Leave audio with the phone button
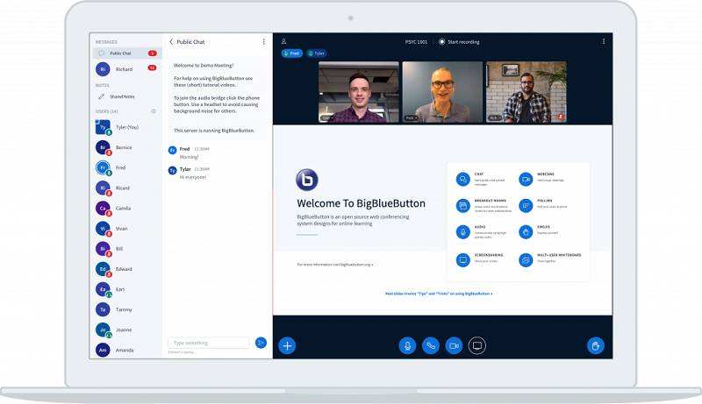The width and height of the screenshot is (702, 404). (x=431, y=345)
